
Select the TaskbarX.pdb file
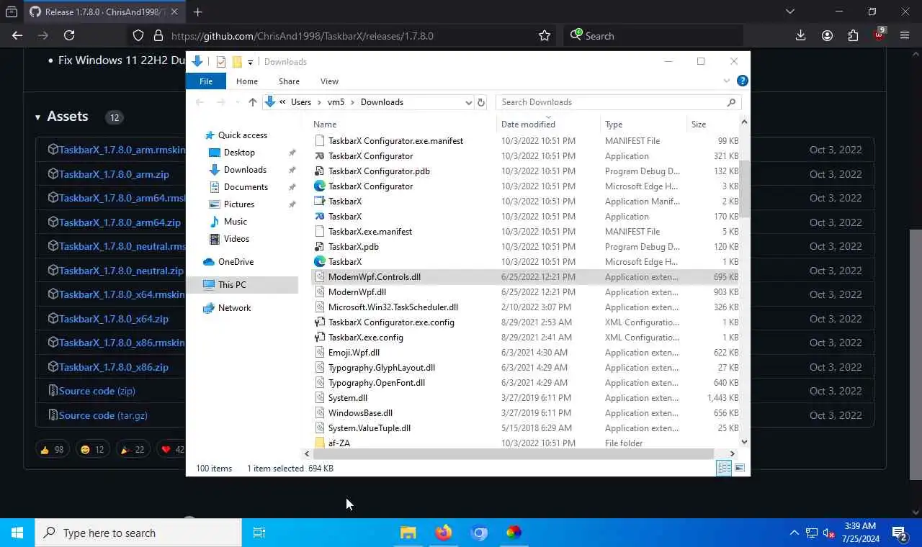(353, 247)
